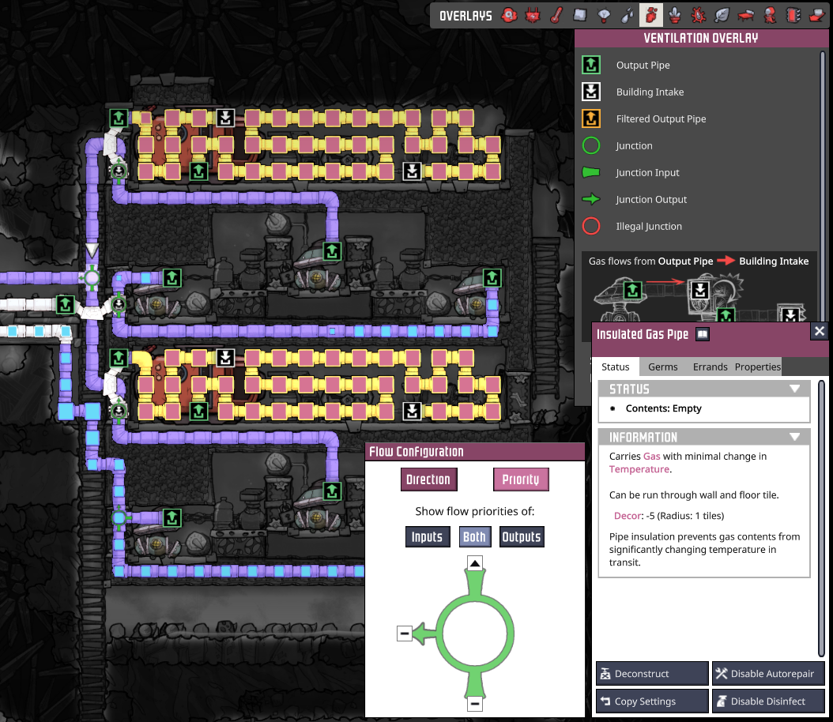The height and width of the screenshot is (722, 833).
Task: Select the Direction flow mode
Action: coord(428,479)
